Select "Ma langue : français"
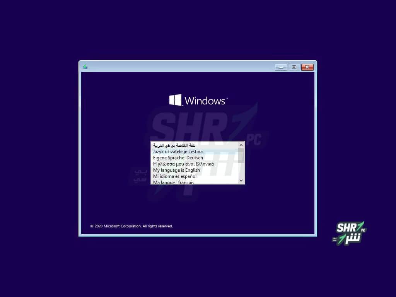Viewport: 396px width, 297px height. (x=195, y=182)
